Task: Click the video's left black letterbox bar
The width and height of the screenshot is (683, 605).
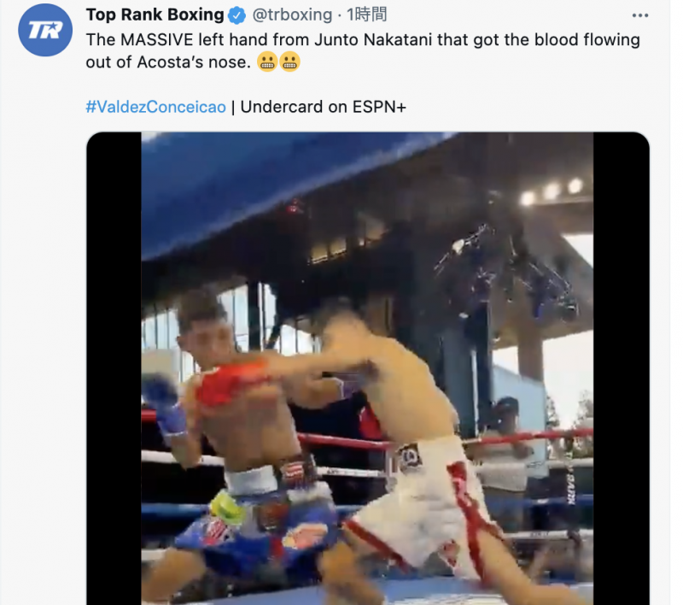Action: click(114, 368)
